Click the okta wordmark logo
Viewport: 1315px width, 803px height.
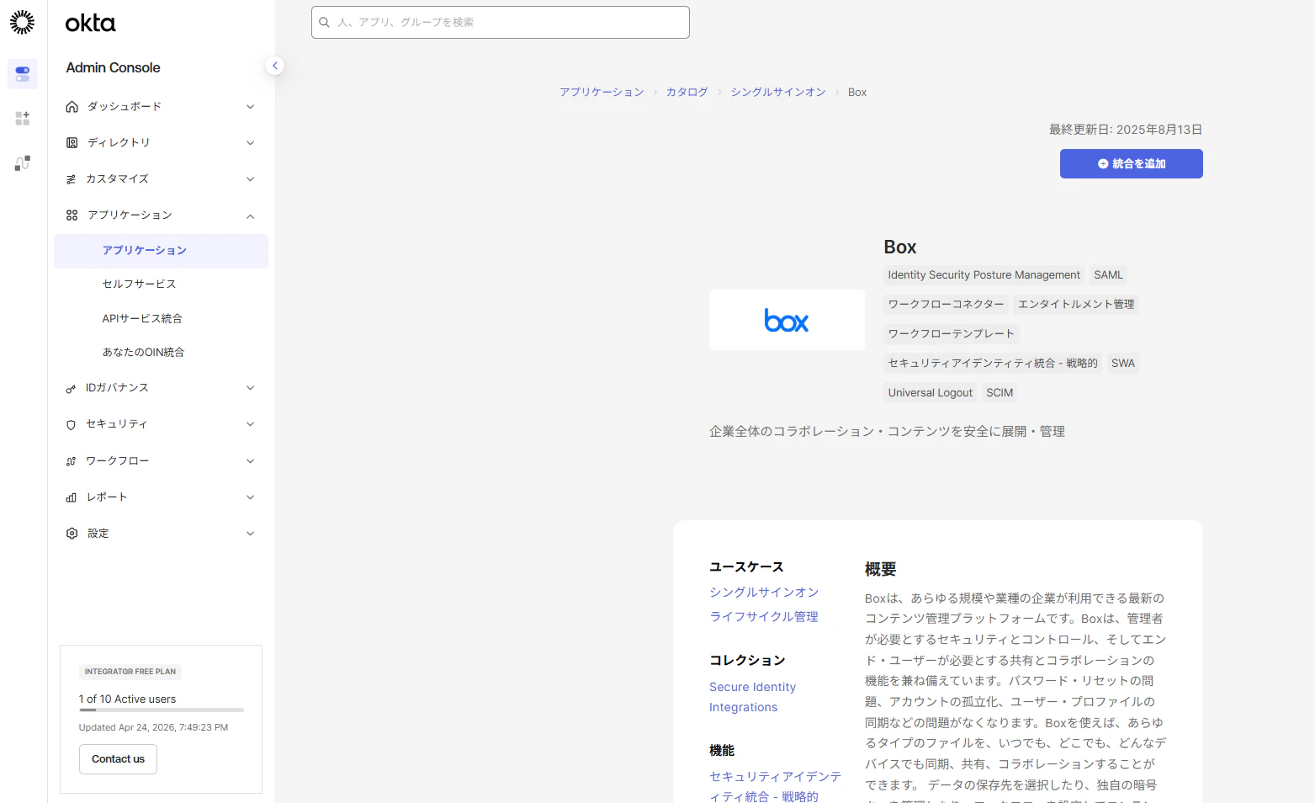[x=91, y=24]
